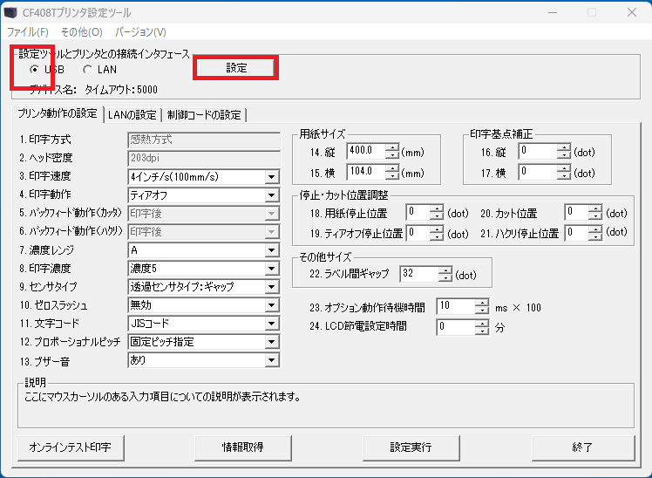The height and width of the screenshot is (478, 652).
Task: Open the 印字動作 dropdown showing ティアオフ
Action: pyautogui.click(x=204, y=195)
